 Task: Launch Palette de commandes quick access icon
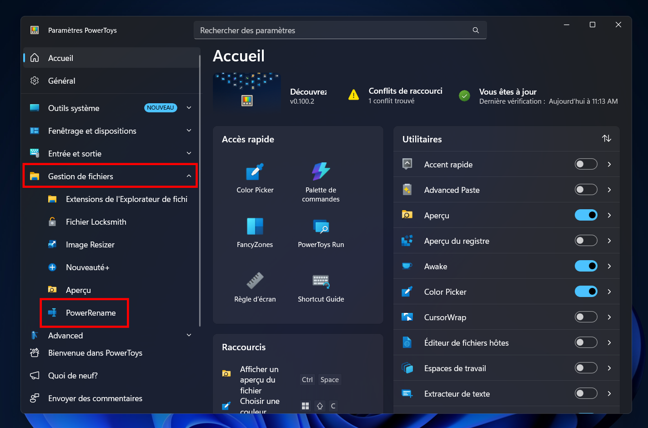(321, 171)
